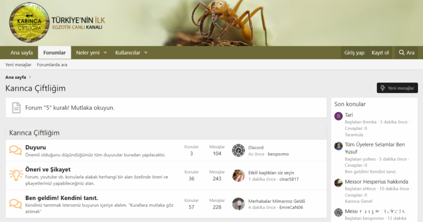Open the Forumlarda ara sub-navigation link

click(x=52, y=65)
